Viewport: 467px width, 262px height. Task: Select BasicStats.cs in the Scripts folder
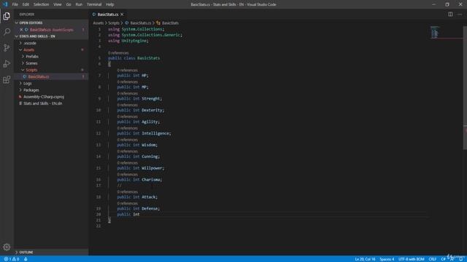tap(51, 76)
